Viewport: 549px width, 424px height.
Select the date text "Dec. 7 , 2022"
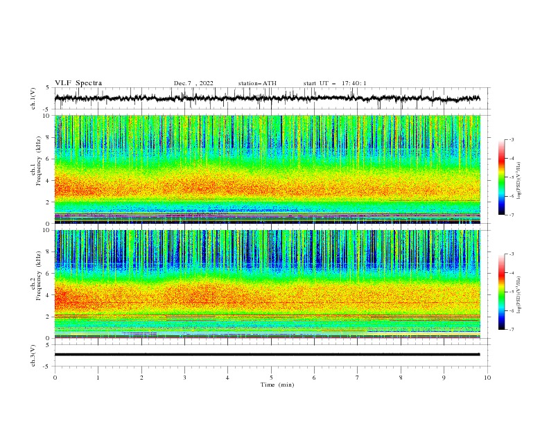193,83
